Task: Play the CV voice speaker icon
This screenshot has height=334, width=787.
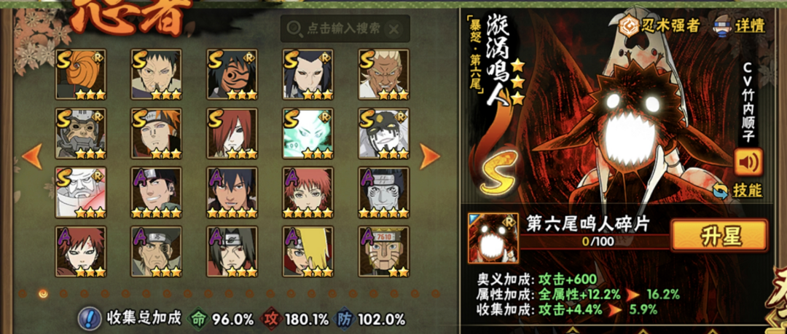Action: pyautogui.click(x=748, y=162)
